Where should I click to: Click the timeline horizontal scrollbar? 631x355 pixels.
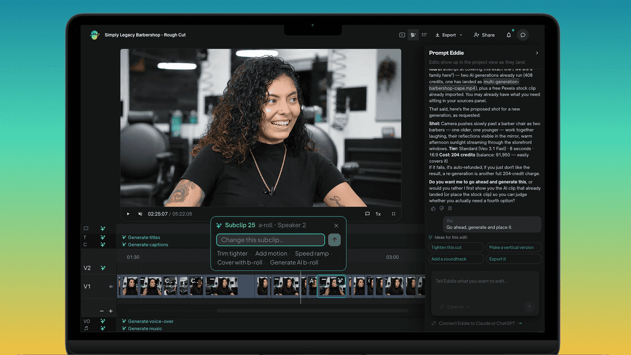(x=312, y=310)
